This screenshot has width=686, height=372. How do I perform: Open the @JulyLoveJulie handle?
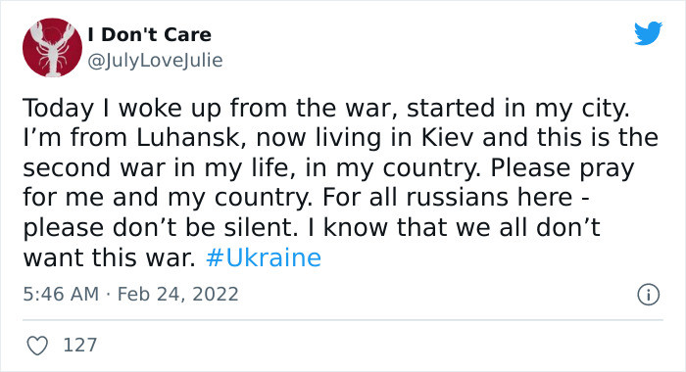click(x=155, y=61)
